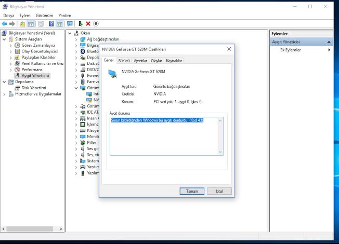Click the Back arrow toolbar icon
Image resolution: width=339 pixels, height=244 pixels.
5,24
